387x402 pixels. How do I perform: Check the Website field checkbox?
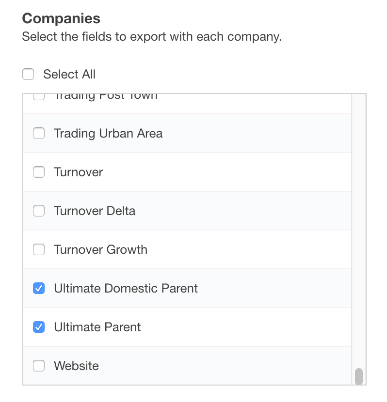point(39,366)
